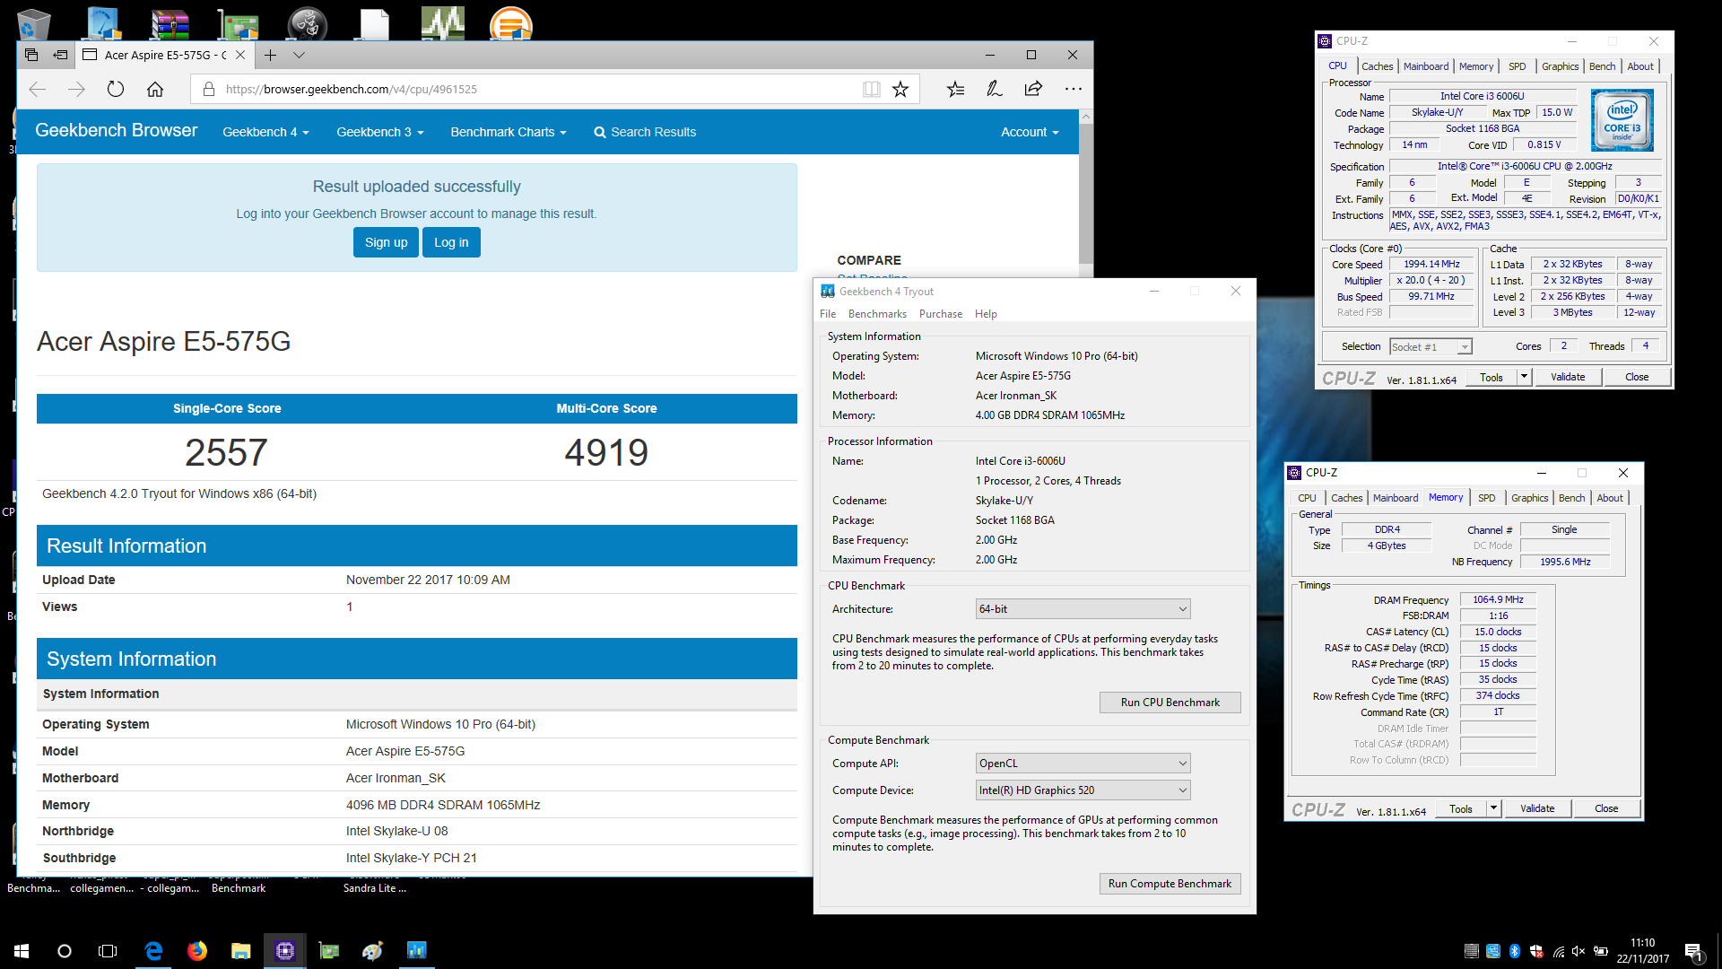
Task: Expand Tools arrow in Memory CPU-Z window
Action: (x=1493, y=808)
